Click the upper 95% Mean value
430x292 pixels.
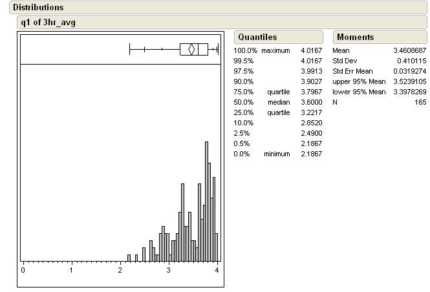pyautogui.click(x=409, y=81)
